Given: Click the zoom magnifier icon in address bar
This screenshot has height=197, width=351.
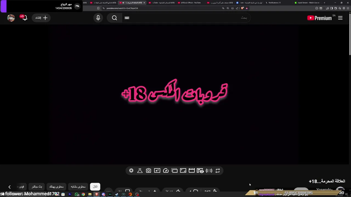Looking at the screenshot, I should pyautogui.click(x=228, y=8).
